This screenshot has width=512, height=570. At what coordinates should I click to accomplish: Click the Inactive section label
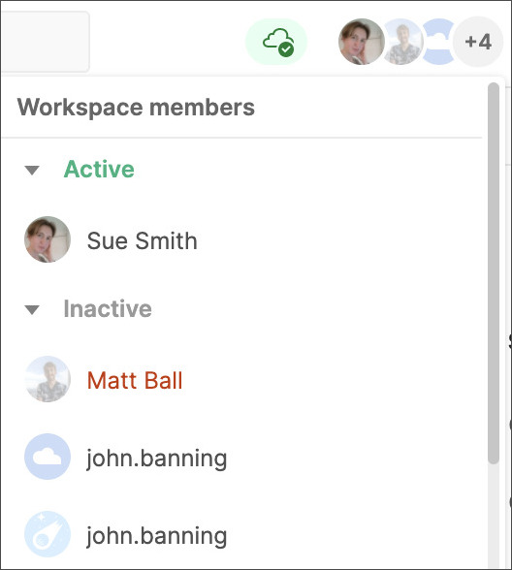pyautogui.click(x=108, y=308)
